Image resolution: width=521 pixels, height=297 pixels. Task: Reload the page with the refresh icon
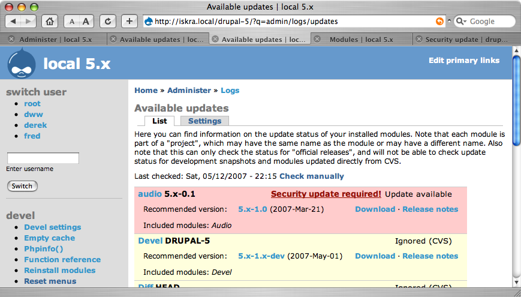(108, 22)
